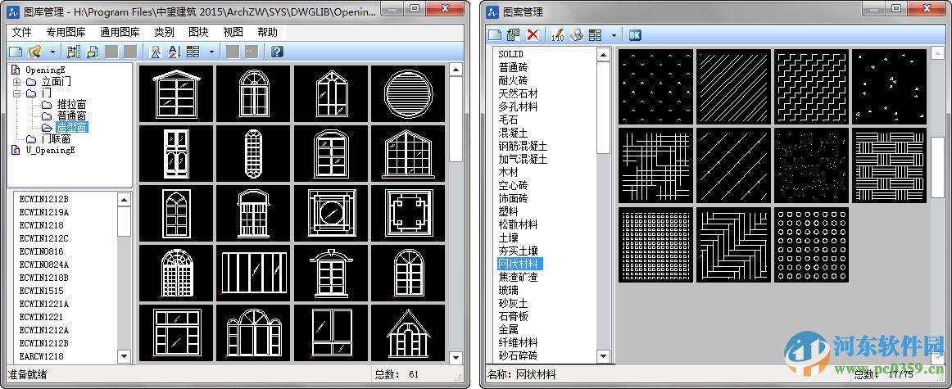
Task: Click the new library icon in 图库管理 toolbar
Action: (16, 52)
